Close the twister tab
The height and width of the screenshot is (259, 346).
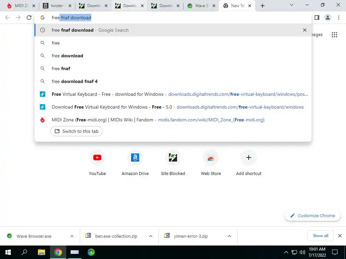coord(70,6)
